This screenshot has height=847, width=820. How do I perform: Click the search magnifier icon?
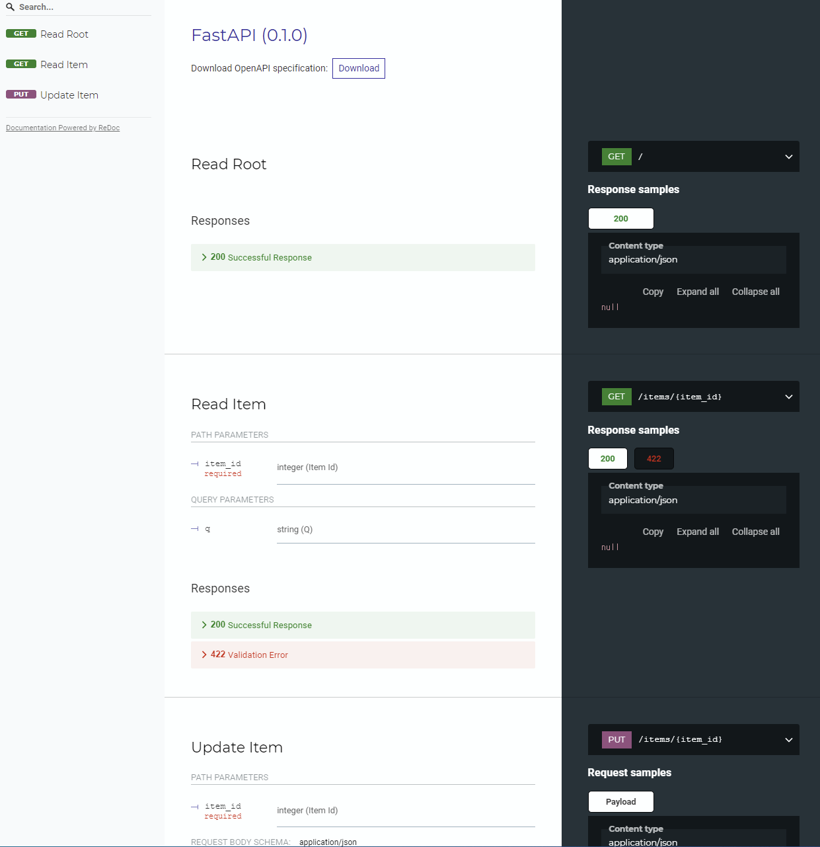[x=10, y=7]
